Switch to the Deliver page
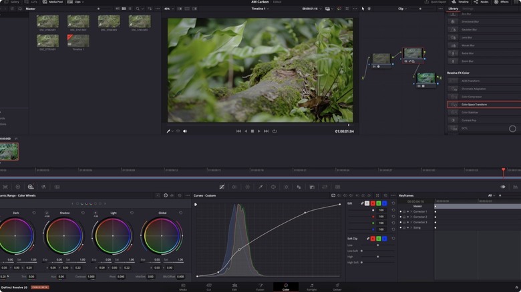521x292 pixels. [337, 287]
